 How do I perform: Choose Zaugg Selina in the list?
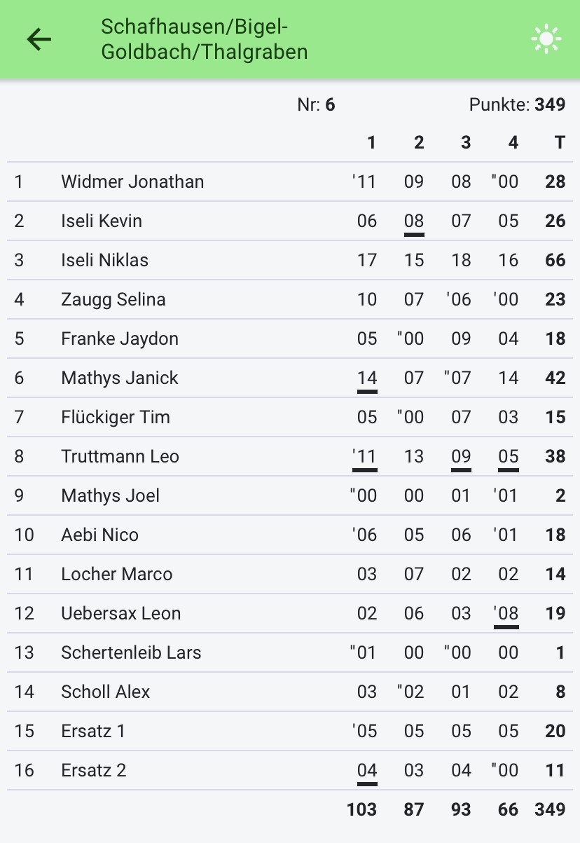coord(113,299)
